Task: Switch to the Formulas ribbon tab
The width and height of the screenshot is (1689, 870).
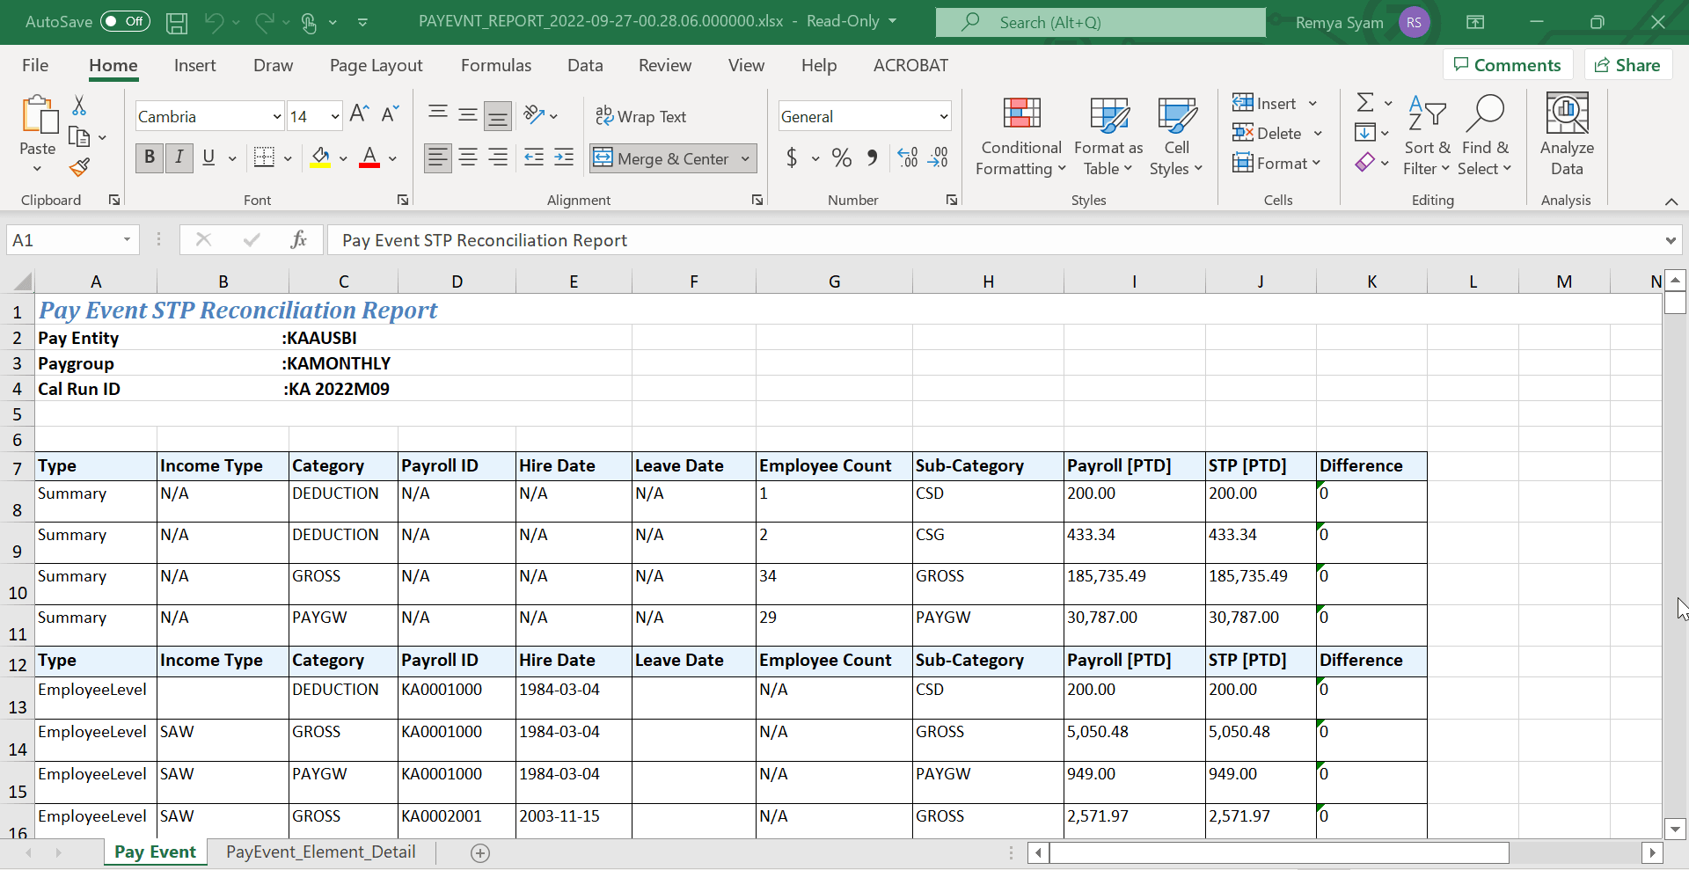Action: click(x=495, y=64)
